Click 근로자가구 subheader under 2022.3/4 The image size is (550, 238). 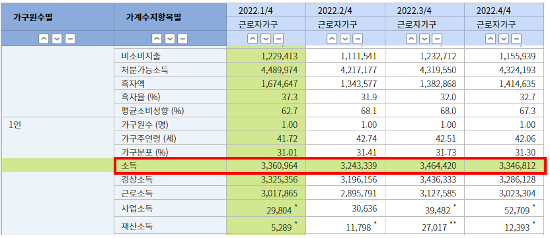pyautogui.click(x=416, y=24)
